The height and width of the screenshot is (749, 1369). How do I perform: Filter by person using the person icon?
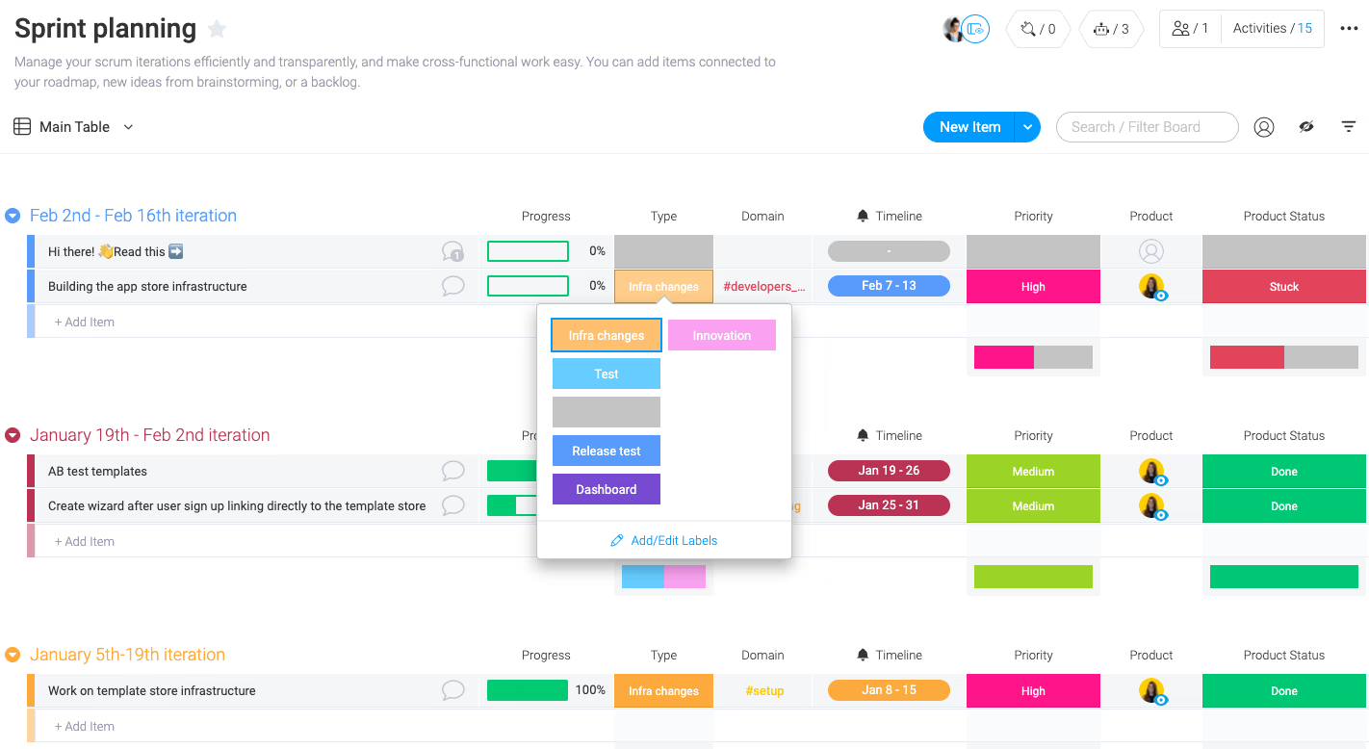click(x=1264, y=127)
